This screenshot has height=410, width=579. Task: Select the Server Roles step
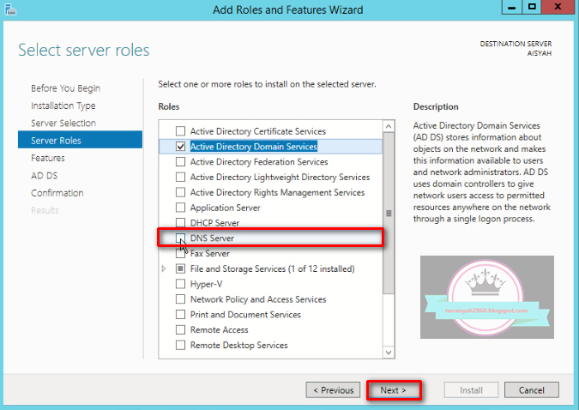point(80,141)
